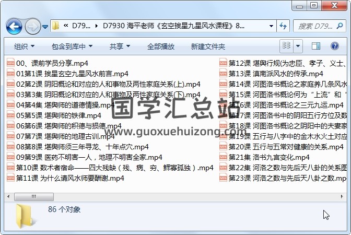Click the magnifier search icon
Image resolution: width=351 pixels, height=235 pixels.
point(340,26)
